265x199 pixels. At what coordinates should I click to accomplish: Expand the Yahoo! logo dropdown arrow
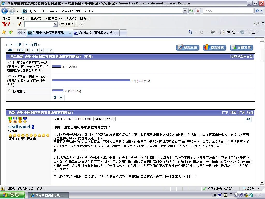13,24
